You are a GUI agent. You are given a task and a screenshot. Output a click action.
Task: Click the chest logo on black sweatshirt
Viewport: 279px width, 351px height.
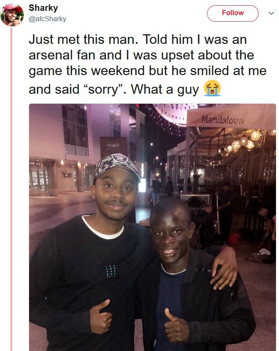[111, 271]
